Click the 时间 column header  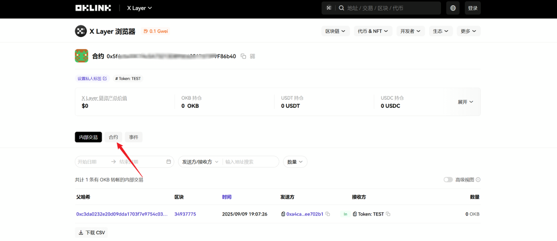tap(227, 197)
